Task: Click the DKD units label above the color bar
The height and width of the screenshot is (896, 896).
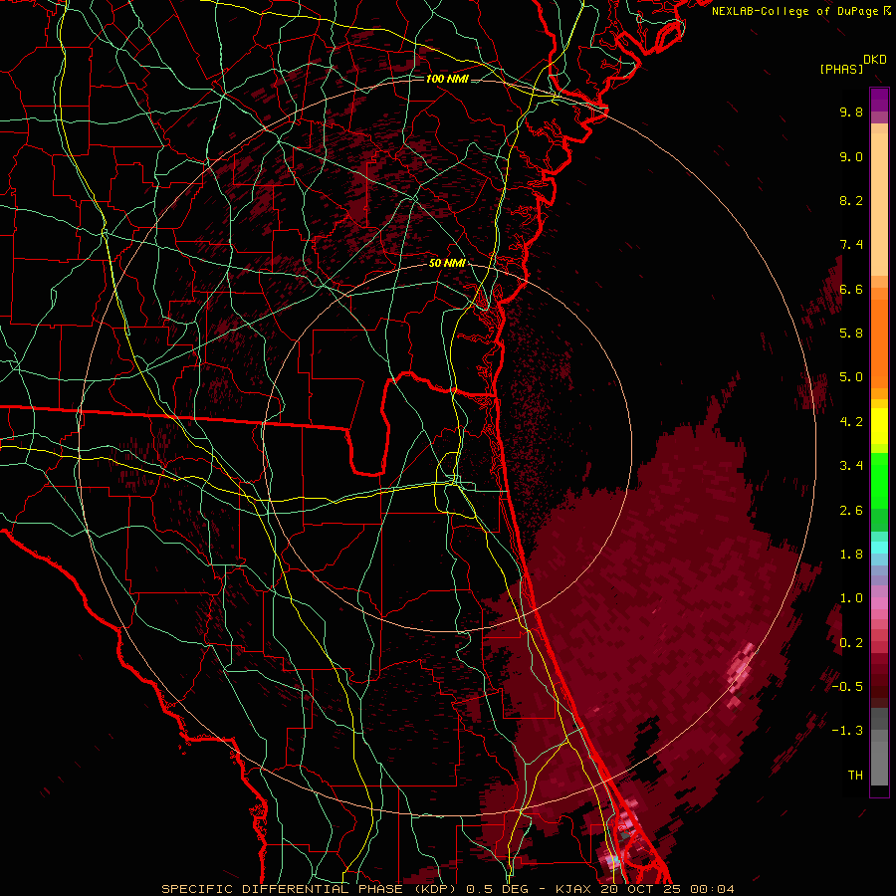Action: (x=875, y=60)
